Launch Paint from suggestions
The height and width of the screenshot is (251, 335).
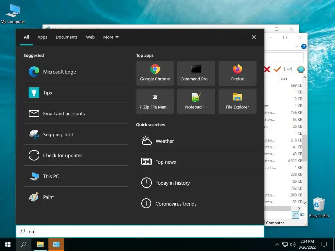pos(76,197)
